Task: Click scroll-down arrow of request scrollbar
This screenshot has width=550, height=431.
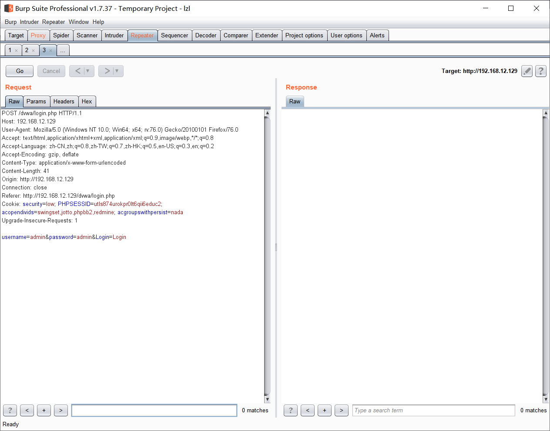Action: (267, 399)
